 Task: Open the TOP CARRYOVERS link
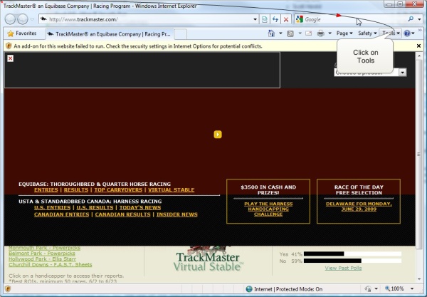[118, 190]
